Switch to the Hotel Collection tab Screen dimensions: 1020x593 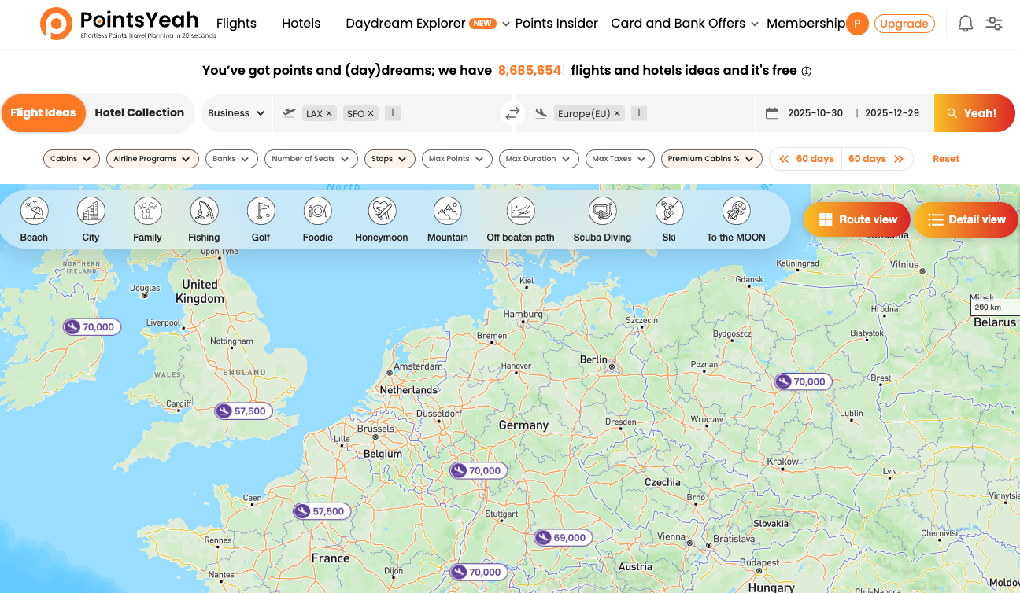tap(139, 112)
